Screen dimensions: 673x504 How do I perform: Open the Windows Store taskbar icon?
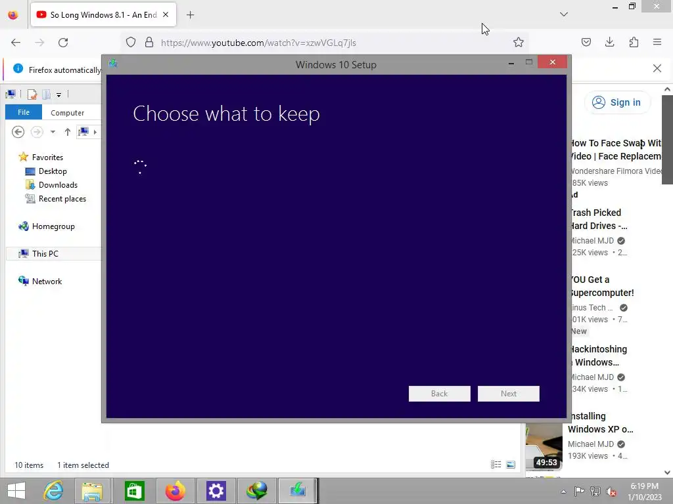point(134,491)
